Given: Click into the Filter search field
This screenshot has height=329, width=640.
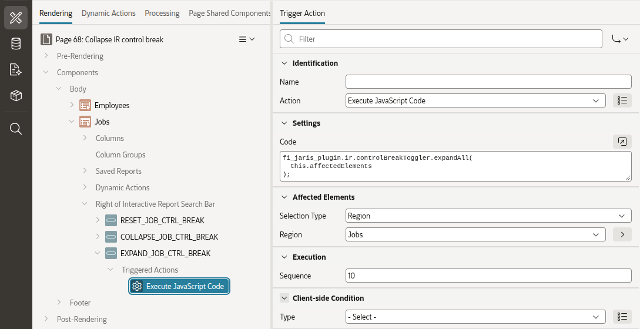Looking at the screenshot, I should point(441,39).
